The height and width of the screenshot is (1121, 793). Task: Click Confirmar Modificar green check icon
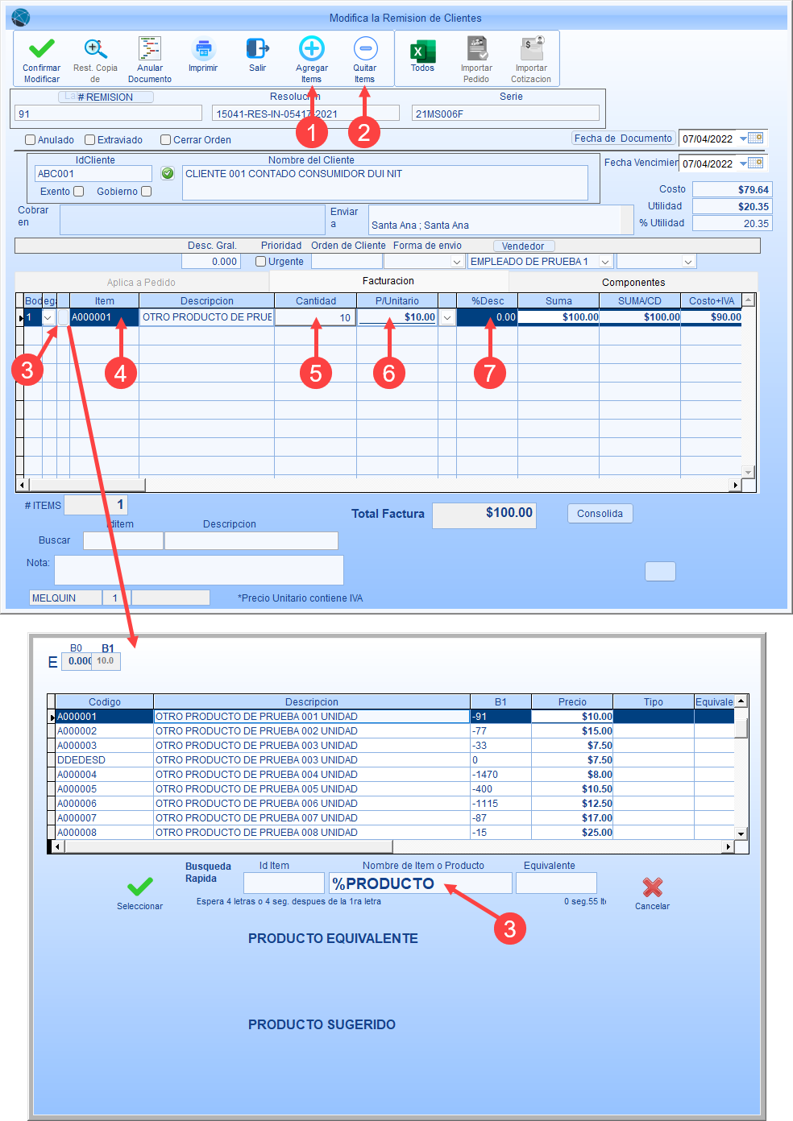pos(41,48)
